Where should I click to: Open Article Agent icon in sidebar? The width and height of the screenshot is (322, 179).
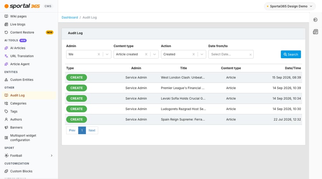point(6,64)
